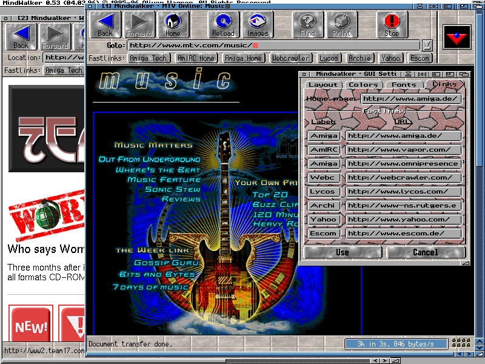Edit the www.vapor.com URL field
The width and height of the screenshot is (485, 364).
pyautogui.click(x=403, y=150)
